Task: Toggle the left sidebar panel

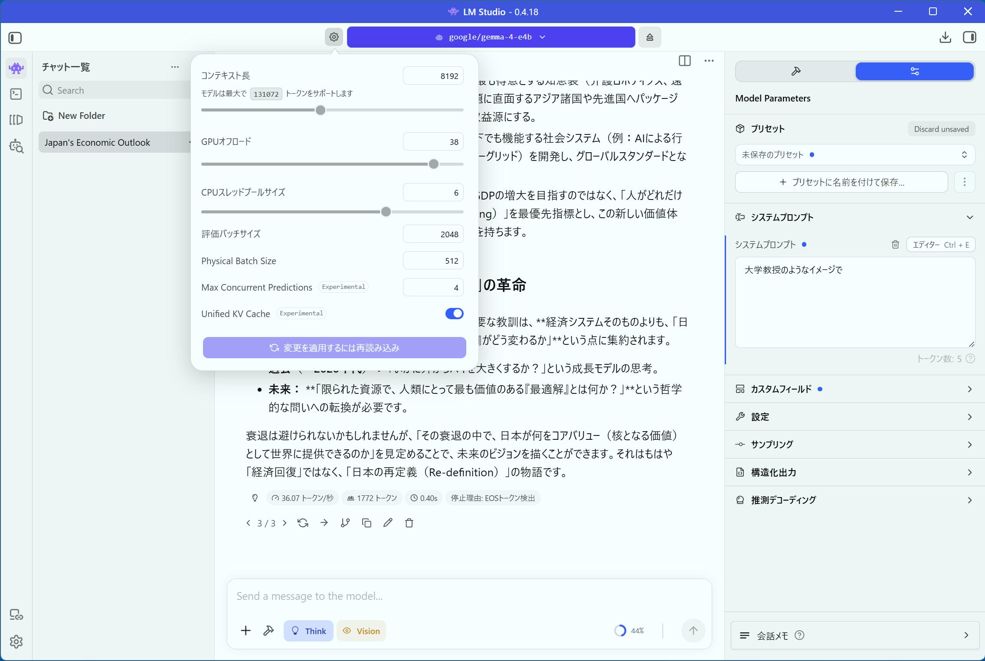Action: click(15, 38)
